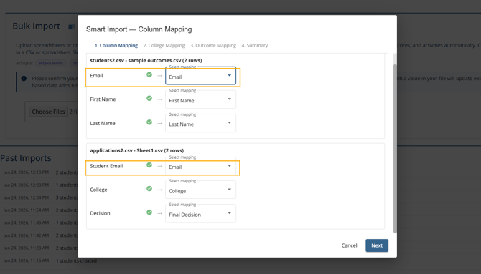Image resolution: width=481 pixels, height=274 pixels.
Task: Click the green check next to Email
Action: click(149, 74)
